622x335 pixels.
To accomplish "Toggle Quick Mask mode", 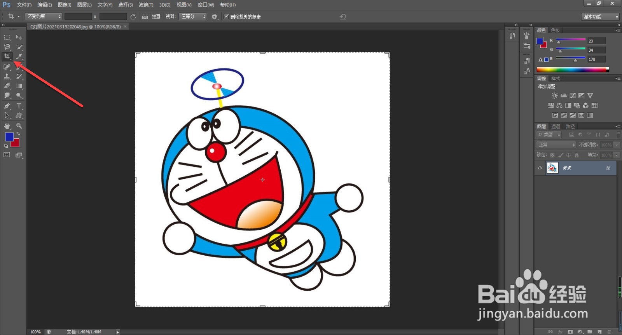I will (7, 155).
